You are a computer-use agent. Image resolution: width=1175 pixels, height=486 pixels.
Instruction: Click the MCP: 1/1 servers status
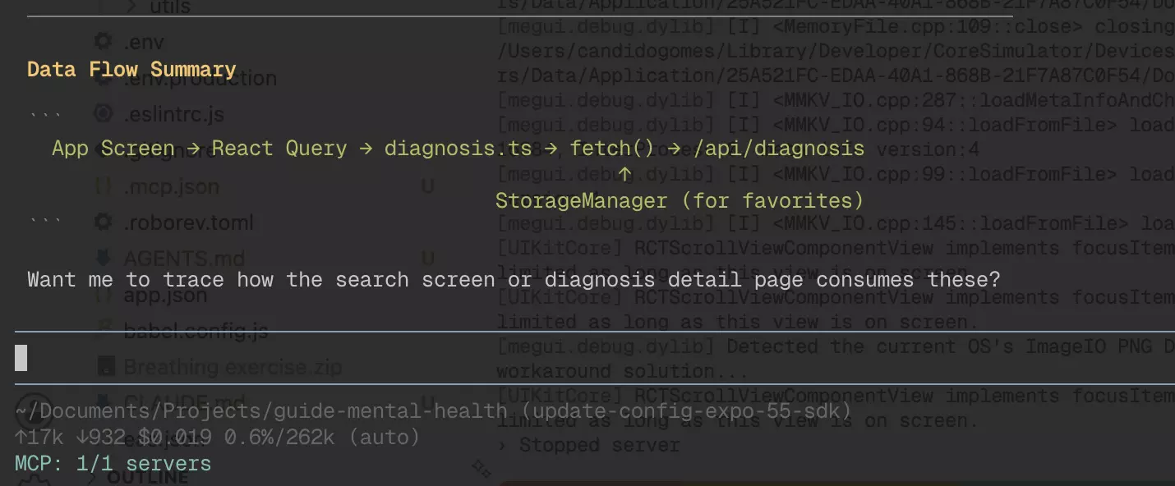[113, 464]
